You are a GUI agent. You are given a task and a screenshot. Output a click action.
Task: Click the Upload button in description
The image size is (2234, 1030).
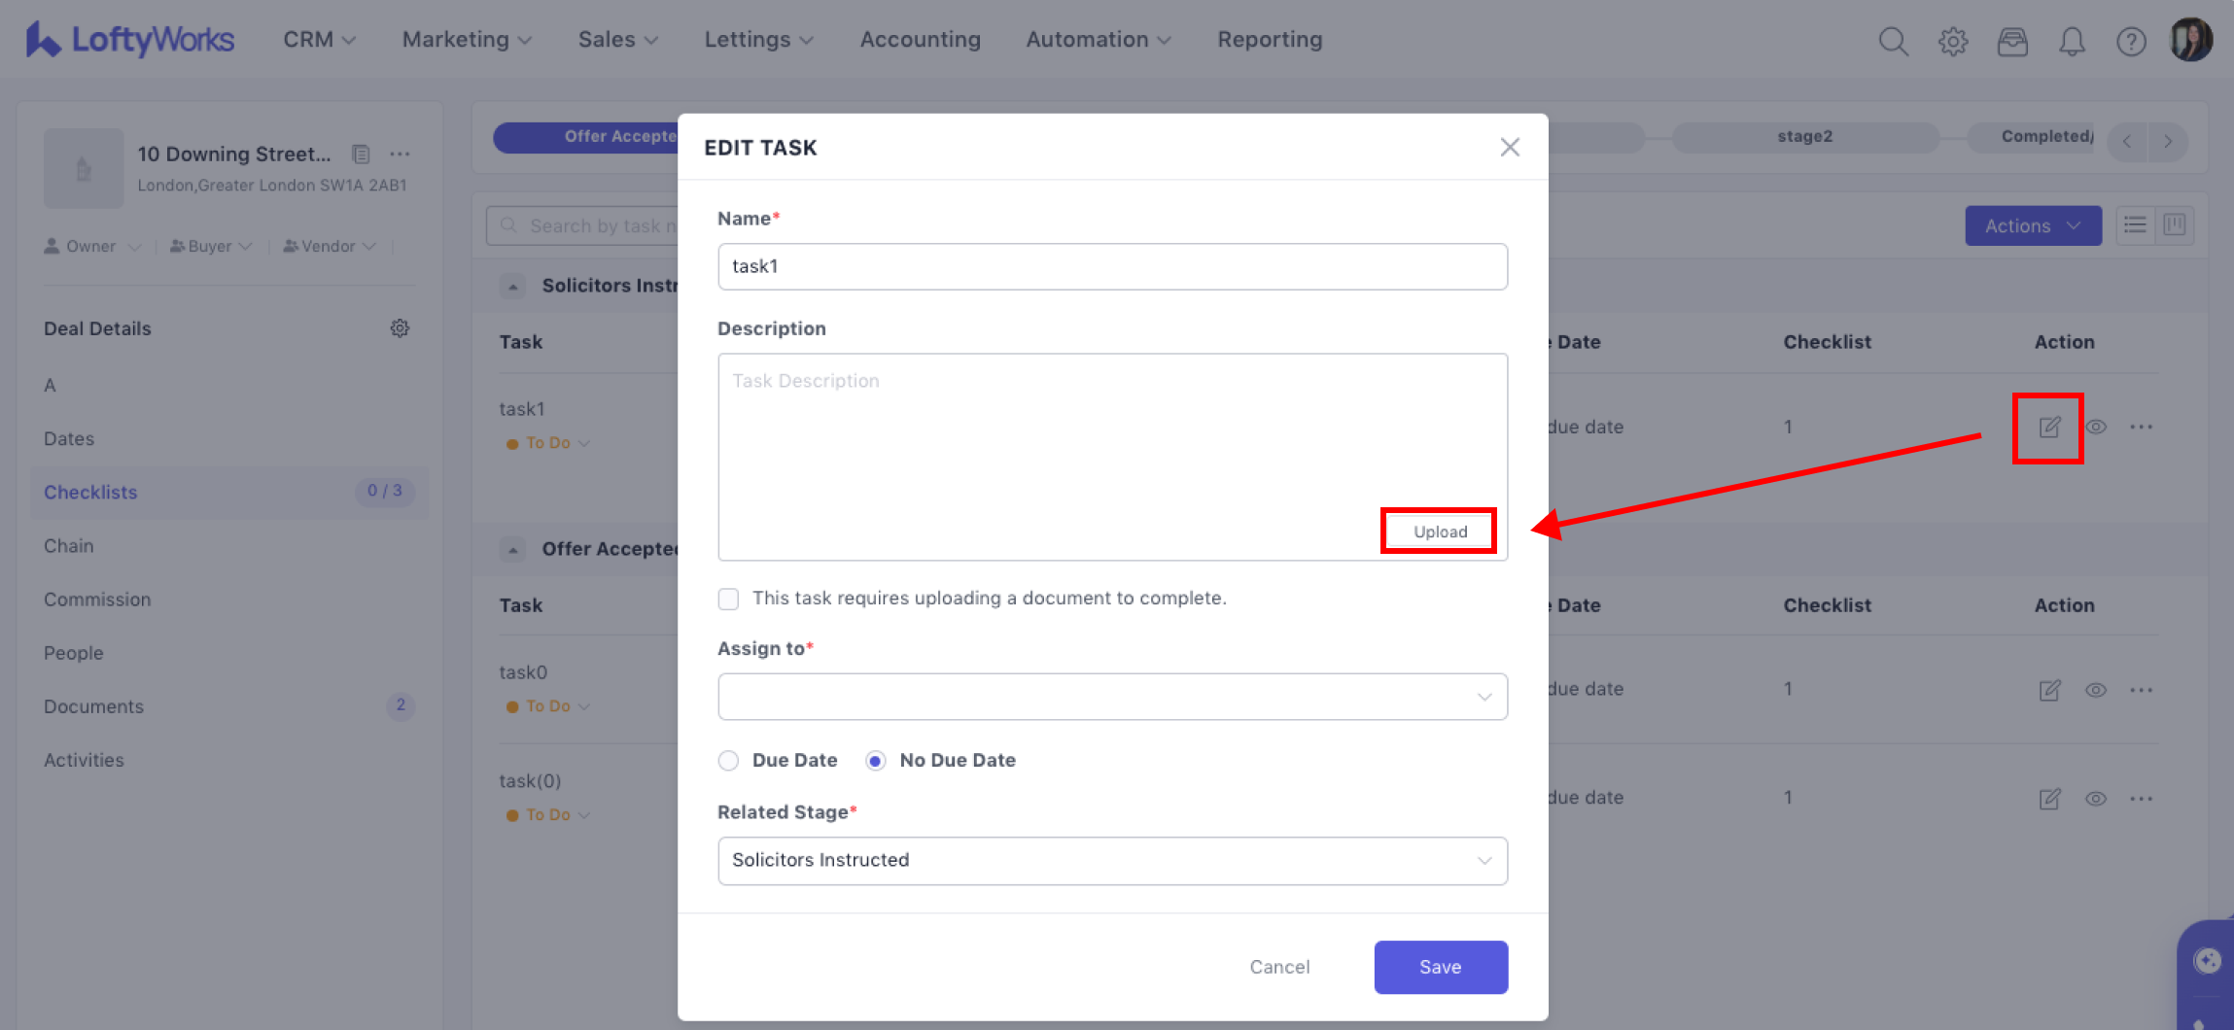tap(1439, 532)
